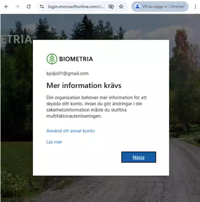Open the 'Läs mer' link
Screen dimensions: 200x202
[x=54, y=142]
